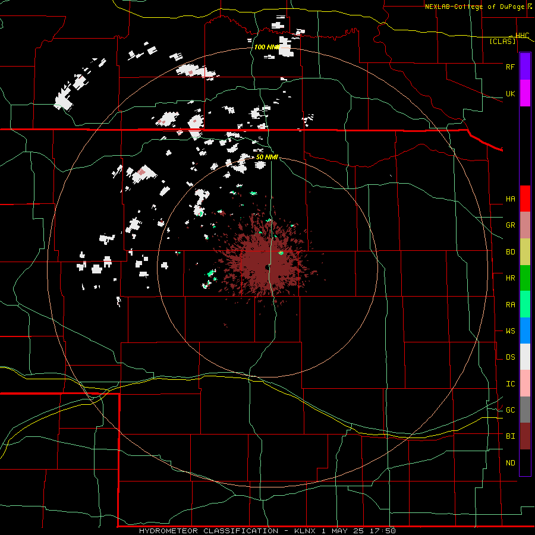Click the brown BI legend color swatch

point(525,436)
